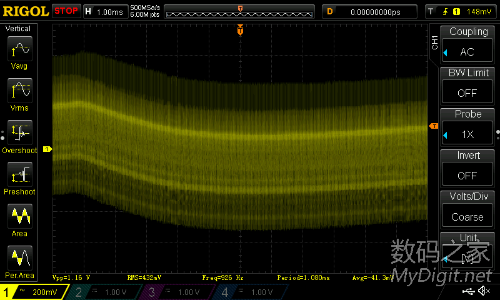Select the channel 3 1.00 V tab
Viewport: 500px width, 300px height.
pyautogui.click(x=179, y=292)
